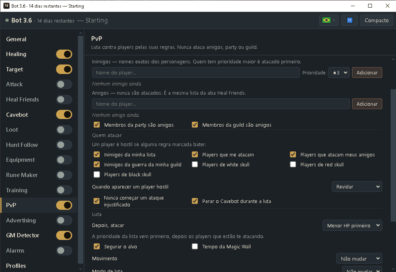Click the pause icon button in header
The height and width of the screenshot is (272, 396).
pyautogui.click(x=349, y=20)
